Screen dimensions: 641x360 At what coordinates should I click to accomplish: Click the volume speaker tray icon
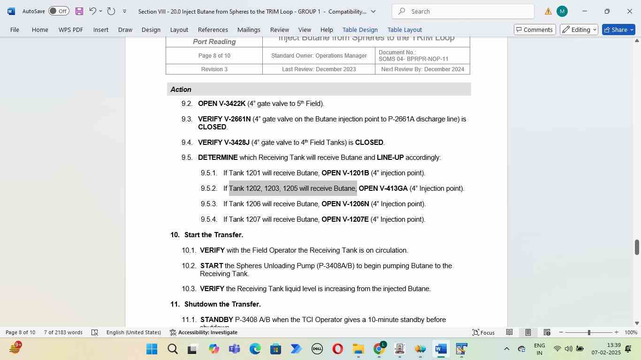[x=568, y=349]
